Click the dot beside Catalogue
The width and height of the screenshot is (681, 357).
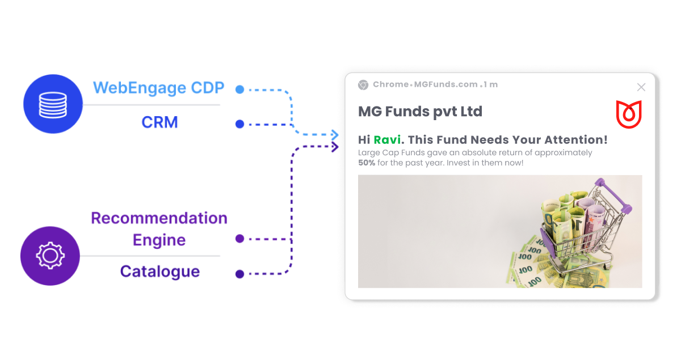click(x=239, y=274)
